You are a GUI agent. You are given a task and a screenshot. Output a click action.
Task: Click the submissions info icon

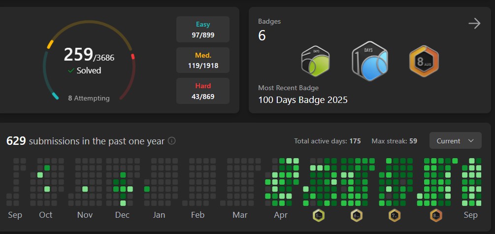pos(171,141)
